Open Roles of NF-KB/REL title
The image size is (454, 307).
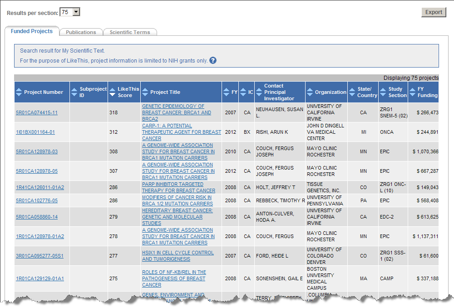tap(174, 278)
